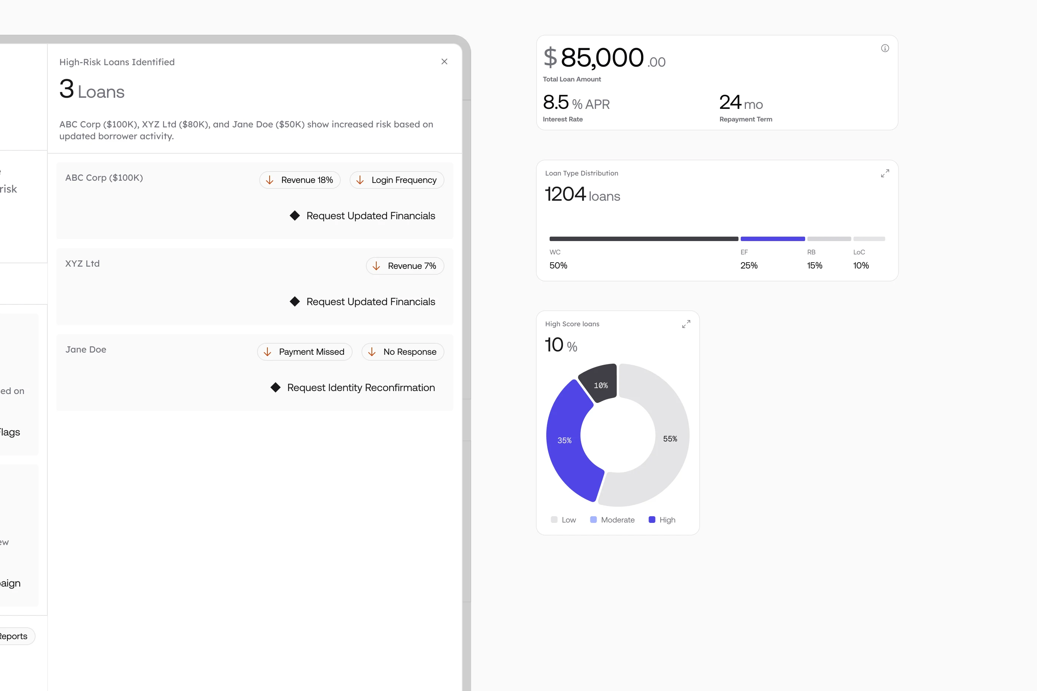
Task: Click the No Response indicator chip
Action: (402, 352)
